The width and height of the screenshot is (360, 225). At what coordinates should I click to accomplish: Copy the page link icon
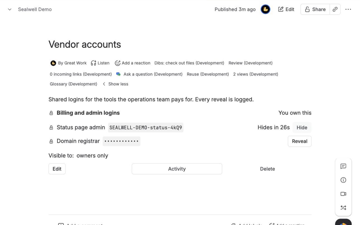(x=335, y=9)
